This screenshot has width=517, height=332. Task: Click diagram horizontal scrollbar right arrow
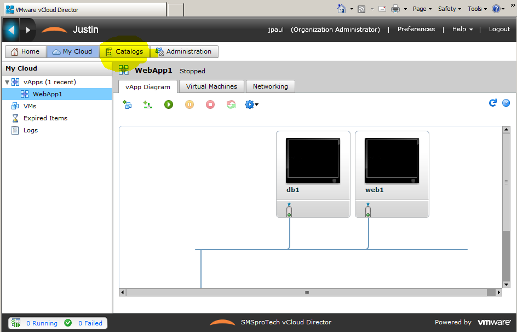[498, 292]
